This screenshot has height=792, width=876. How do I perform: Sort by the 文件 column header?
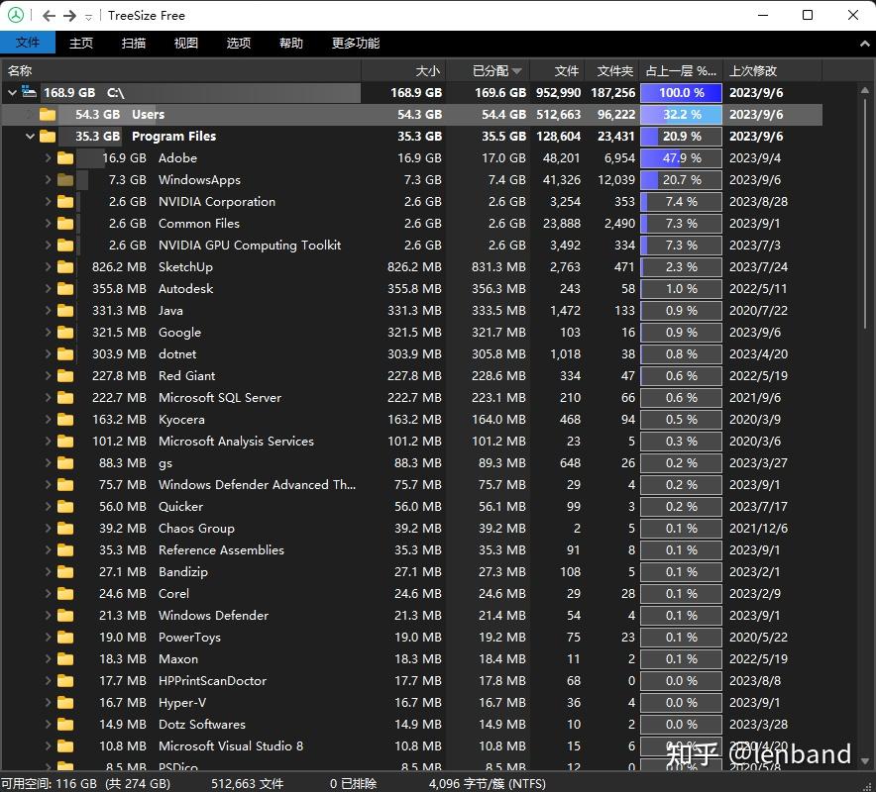coord(557,71)
